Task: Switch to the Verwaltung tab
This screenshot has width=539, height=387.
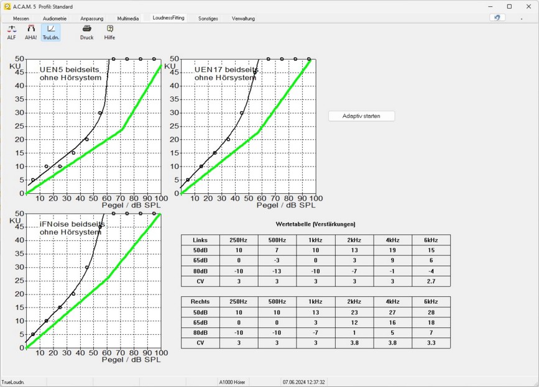Action: [243, 19]
